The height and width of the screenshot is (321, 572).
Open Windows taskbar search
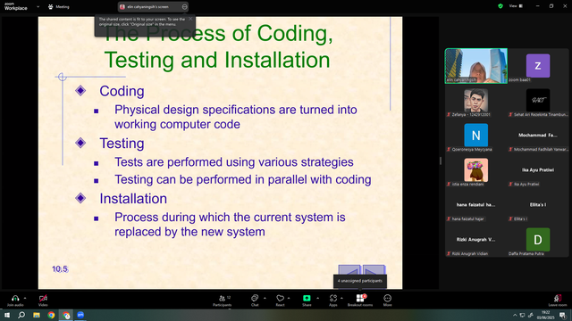click(x=21, y=315)
